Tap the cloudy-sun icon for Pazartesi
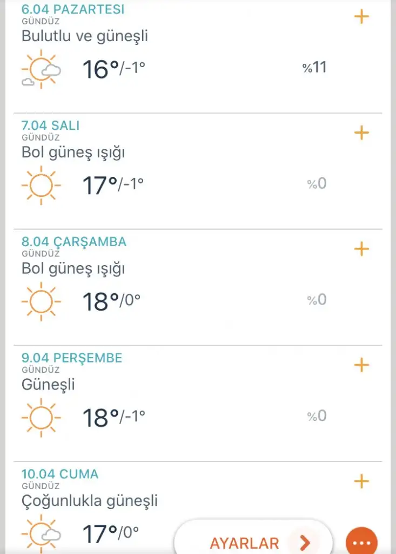 pyautogui.click(x=41, y=69)
